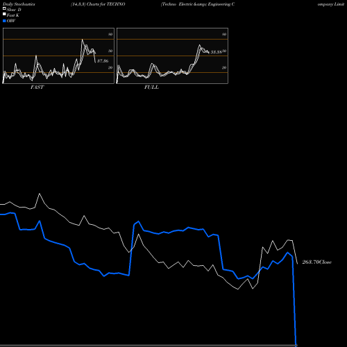The width and height of the screenshot is (347, 347).
Task: Click the 'Fast K' legend label
Action: pyautogui.click(x=13, y=15)
